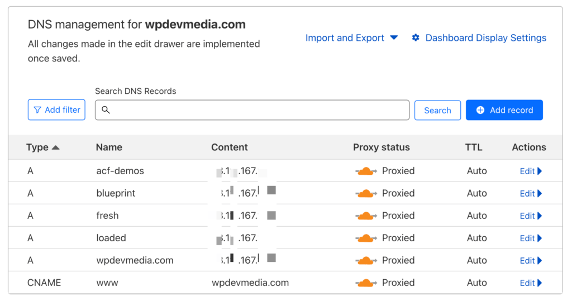Expand Edit for blueprint record
The image size is (572, 301).
pos(531,193)
